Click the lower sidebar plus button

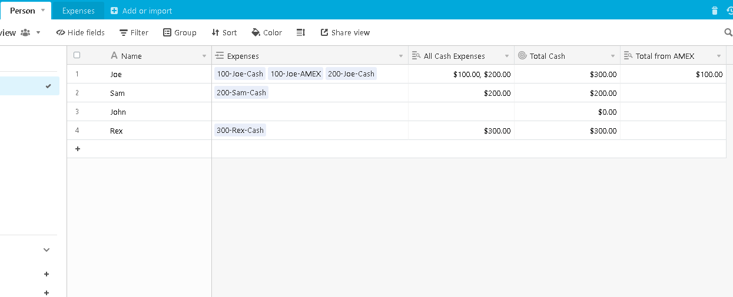click(x=47, y=292)
